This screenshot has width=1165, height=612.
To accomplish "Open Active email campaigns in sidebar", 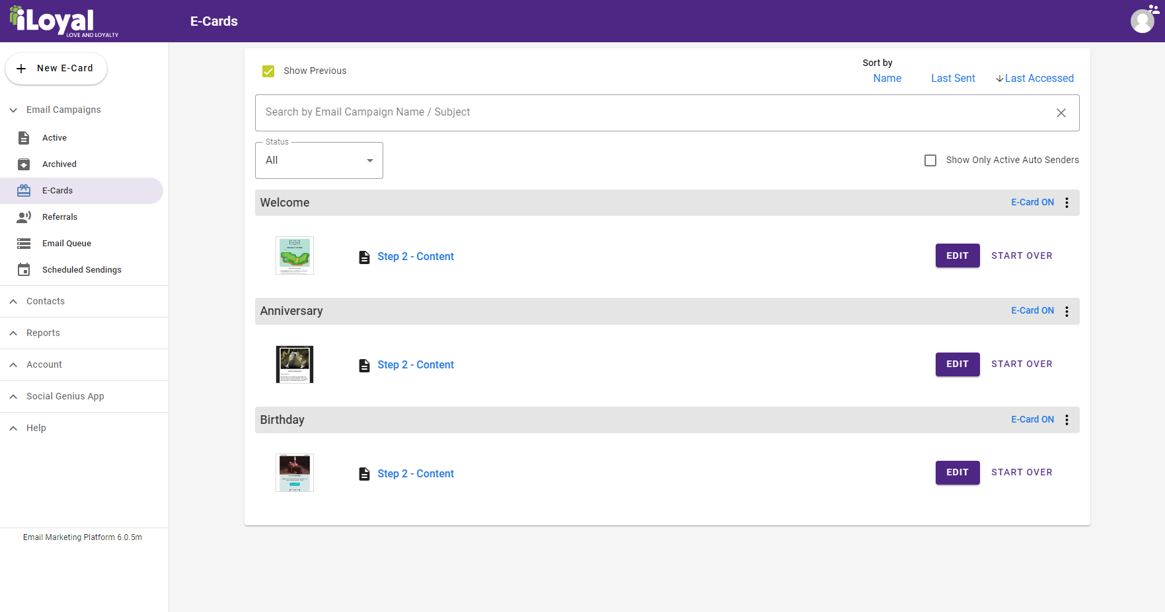I will [54, 138].
